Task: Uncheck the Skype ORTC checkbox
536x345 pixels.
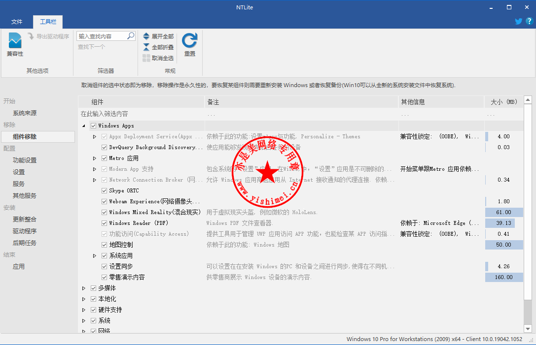Action: (x=104, y=191)
